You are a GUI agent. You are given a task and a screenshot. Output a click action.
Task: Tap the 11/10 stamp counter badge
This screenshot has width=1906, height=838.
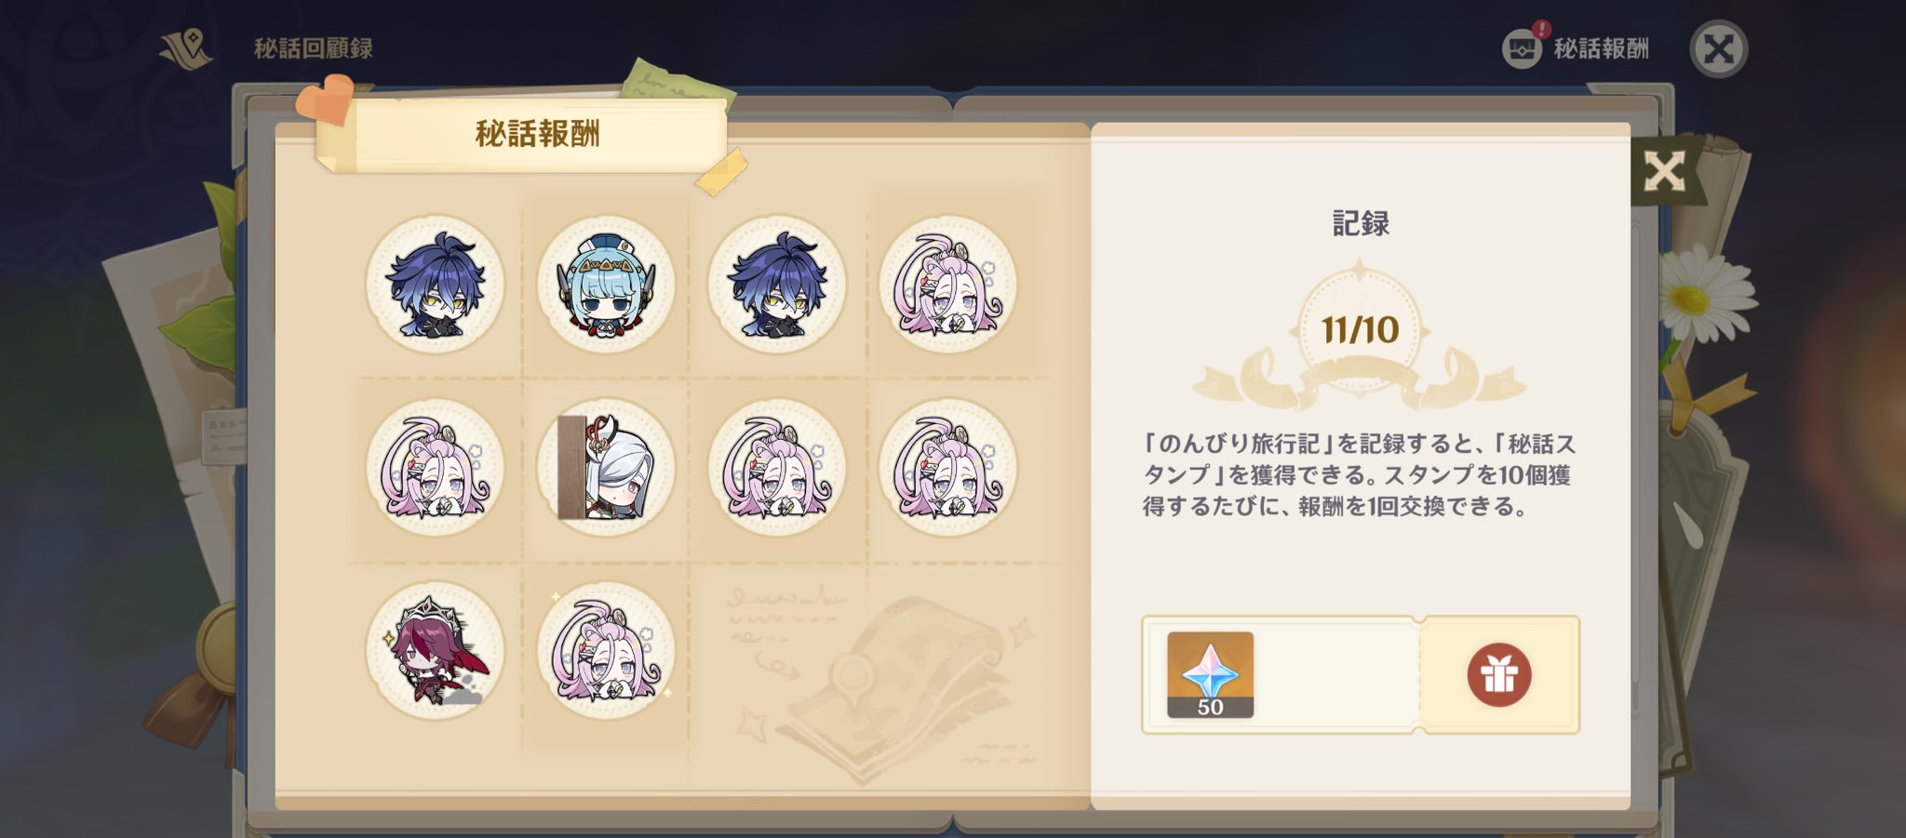1360,330
